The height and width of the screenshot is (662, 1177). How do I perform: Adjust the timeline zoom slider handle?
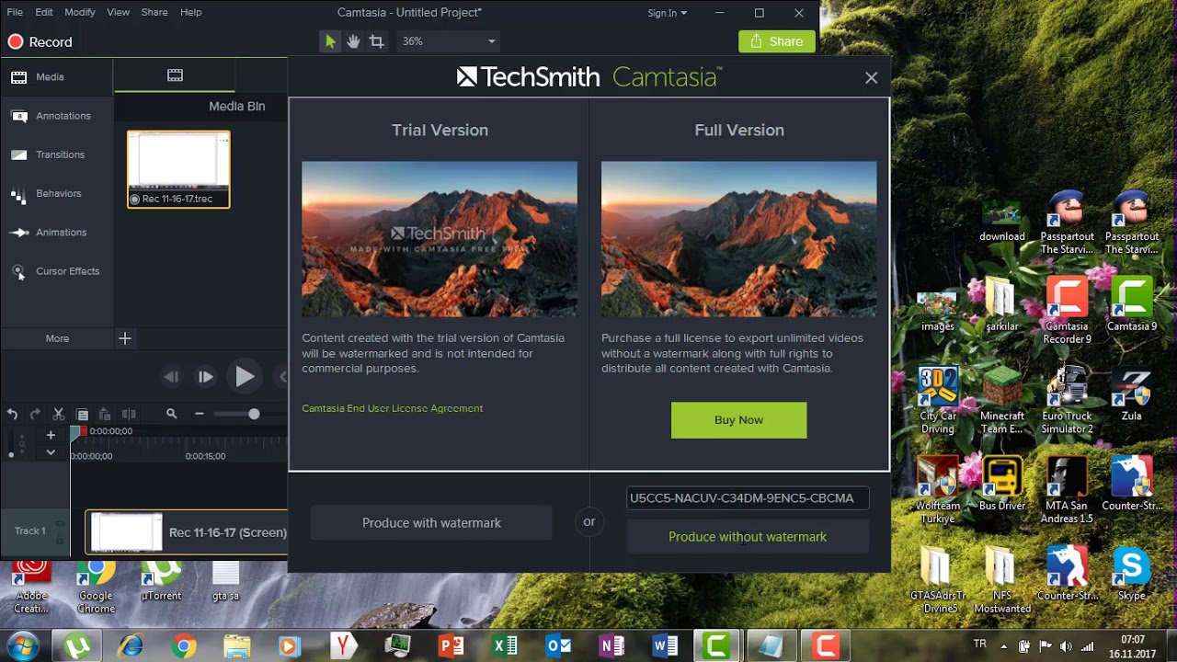tap(254, 415)
